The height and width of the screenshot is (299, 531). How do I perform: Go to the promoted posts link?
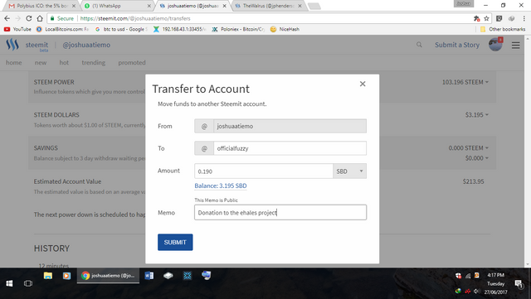(x=132, y=63)
